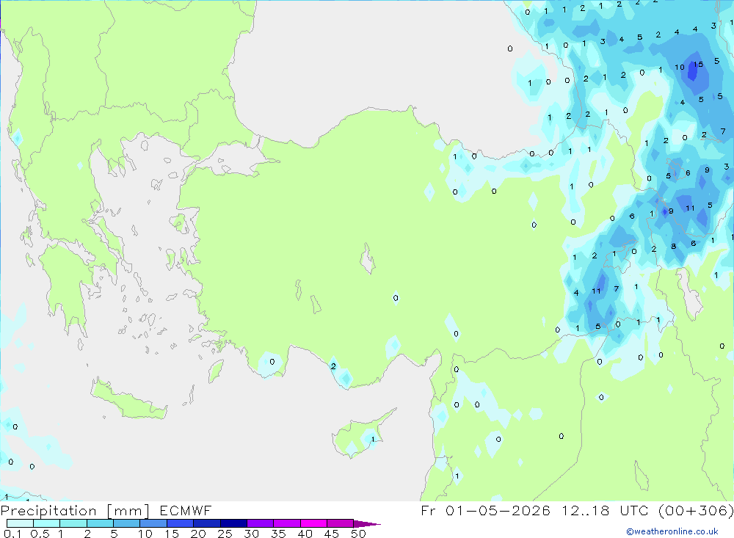This screenshot has width=734, height=538.
Task: Click the '1' value on Cyprus island
Action: click(x=373, y=439)
